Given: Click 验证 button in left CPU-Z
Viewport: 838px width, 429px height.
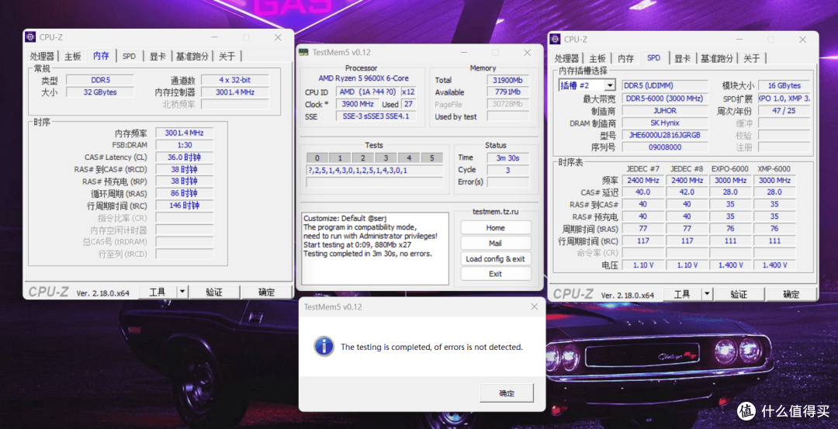Looking at the screenshot, I should (x=214, y=292).
